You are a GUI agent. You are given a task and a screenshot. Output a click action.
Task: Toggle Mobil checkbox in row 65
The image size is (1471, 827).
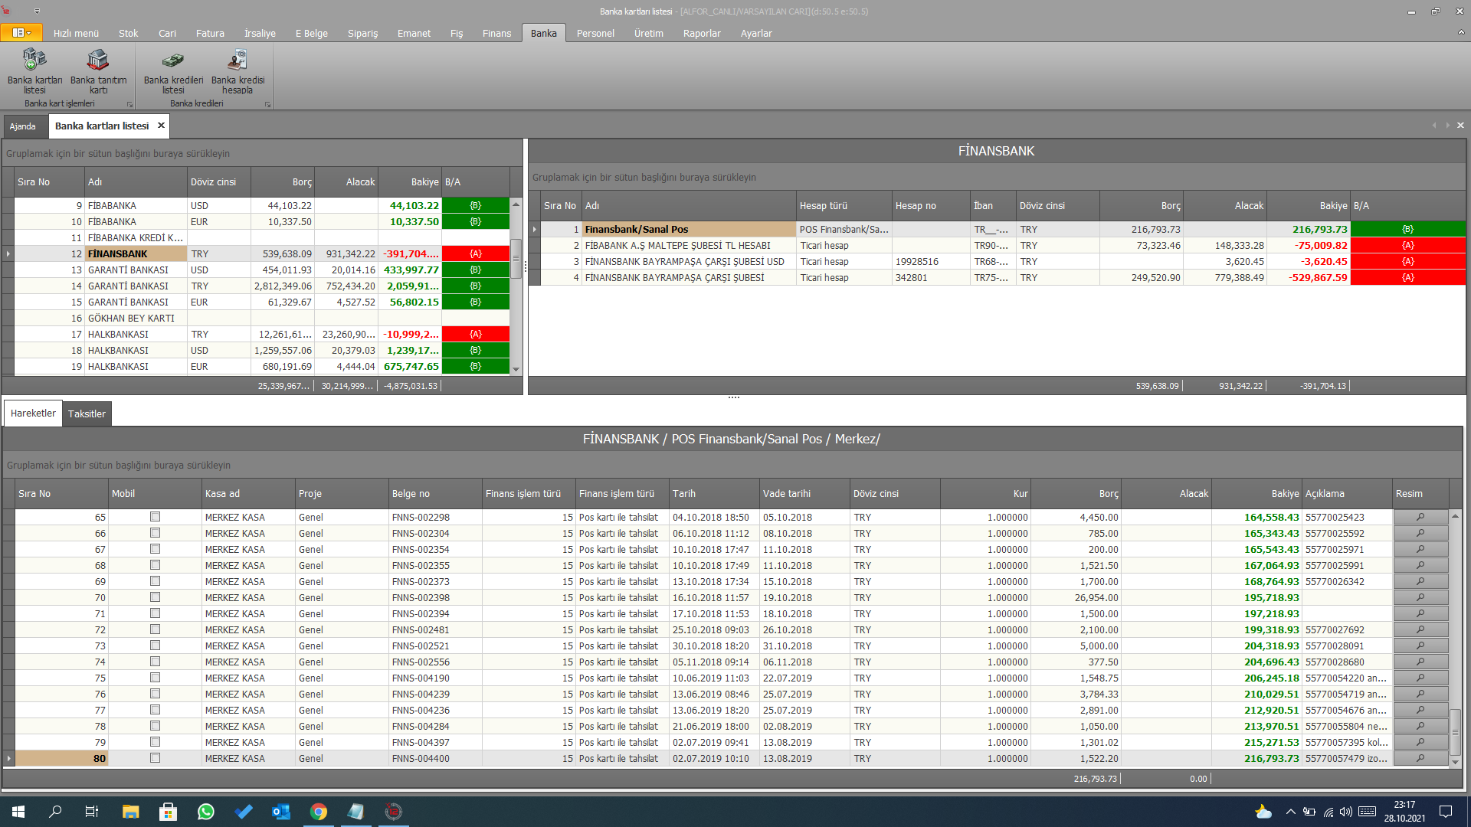click(155, 517)
